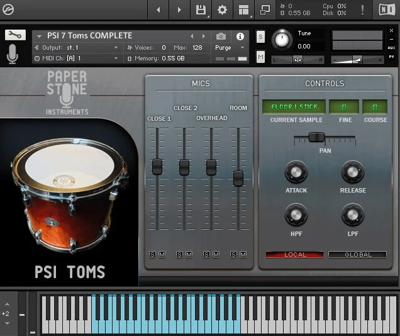Toggle the PV button
The width and height of the screenshot is (400, 336).
click(x=391, y=57)
